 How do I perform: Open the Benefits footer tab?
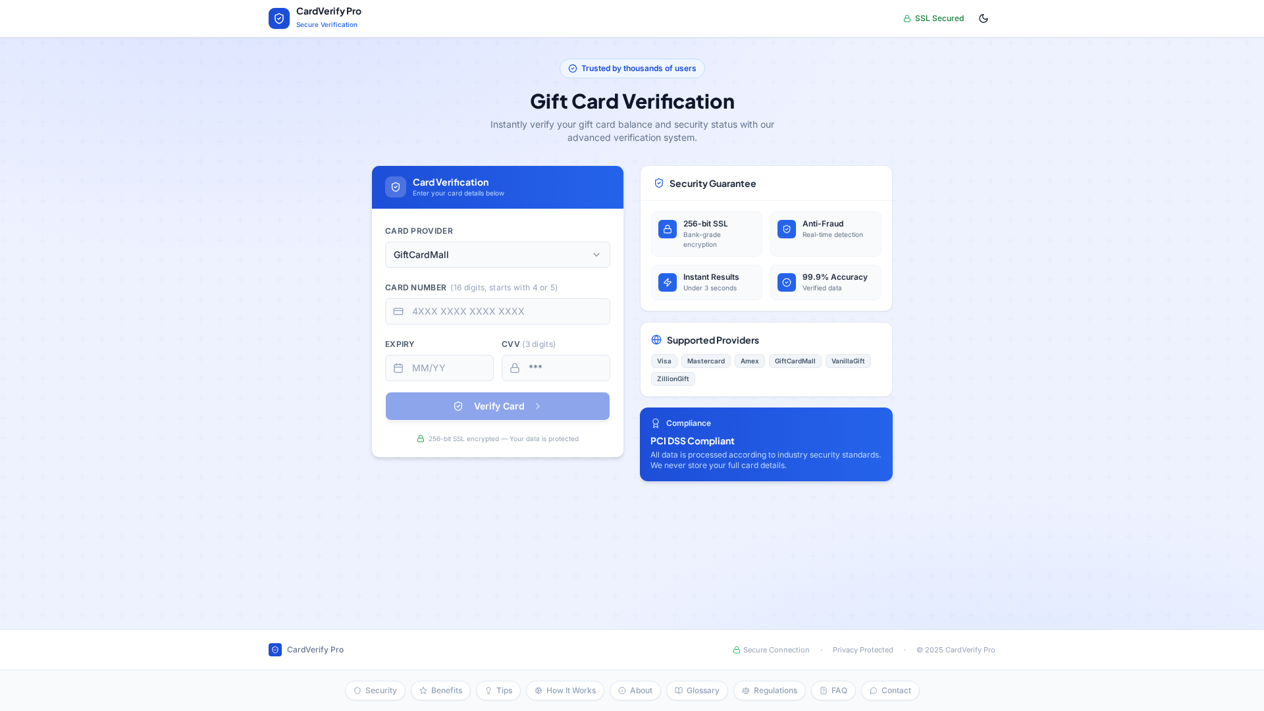[441, 691]
